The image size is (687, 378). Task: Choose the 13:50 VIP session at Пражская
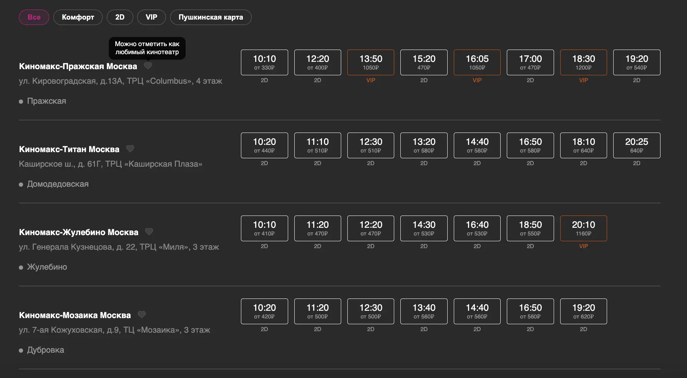point(370,62)
